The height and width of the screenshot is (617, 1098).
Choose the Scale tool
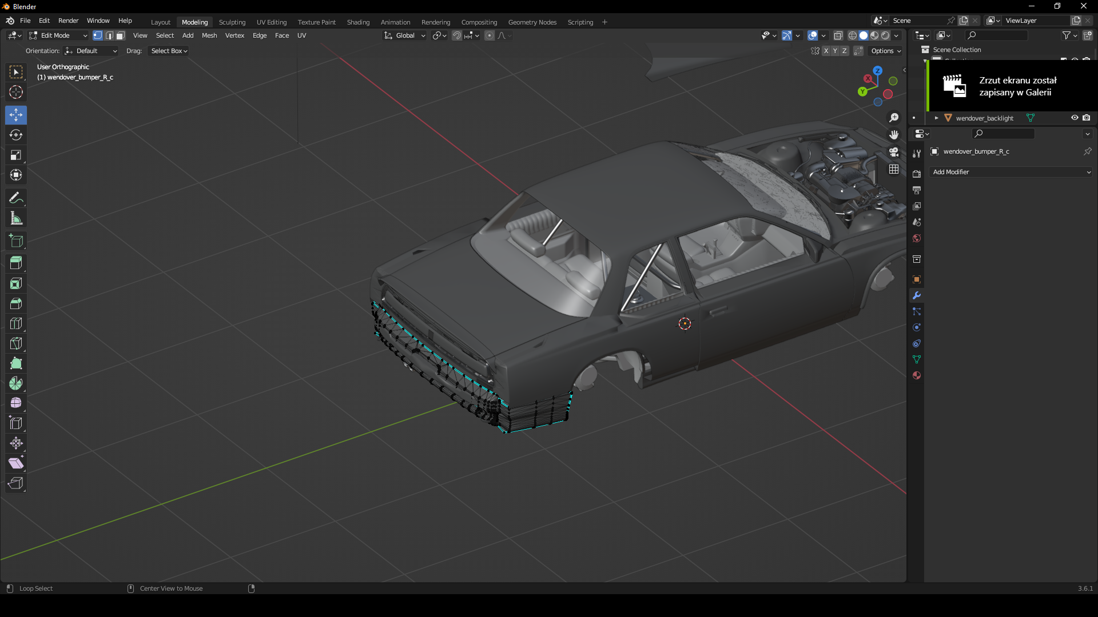pyautogui.click(x=16, y=155)
